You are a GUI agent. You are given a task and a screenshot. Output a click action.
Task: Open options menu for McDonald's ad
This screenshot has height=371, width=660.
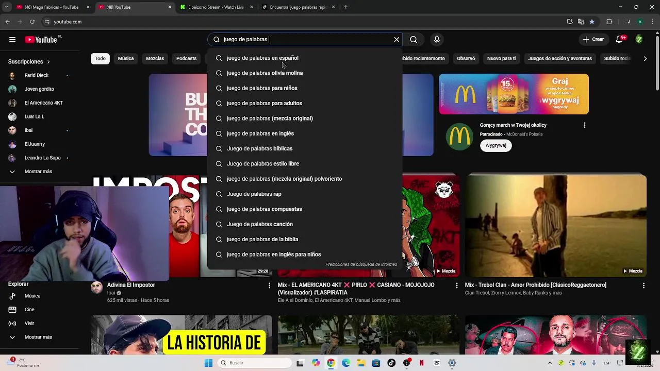584,125
